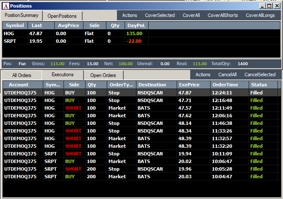This screenshot has height=199, width=283.
Task: Minimize the Positions window
Action: click(262, 6)
